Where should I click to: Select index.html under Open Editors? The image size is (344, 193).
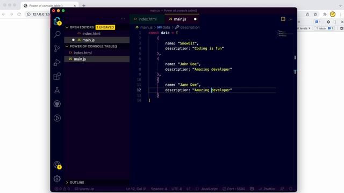[x=97, y=33]
